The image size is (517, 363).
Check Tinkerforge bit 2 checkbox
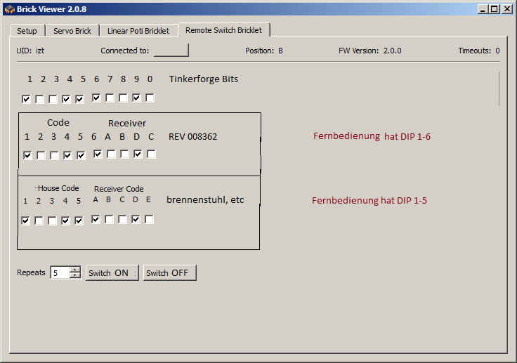(39, 99)
